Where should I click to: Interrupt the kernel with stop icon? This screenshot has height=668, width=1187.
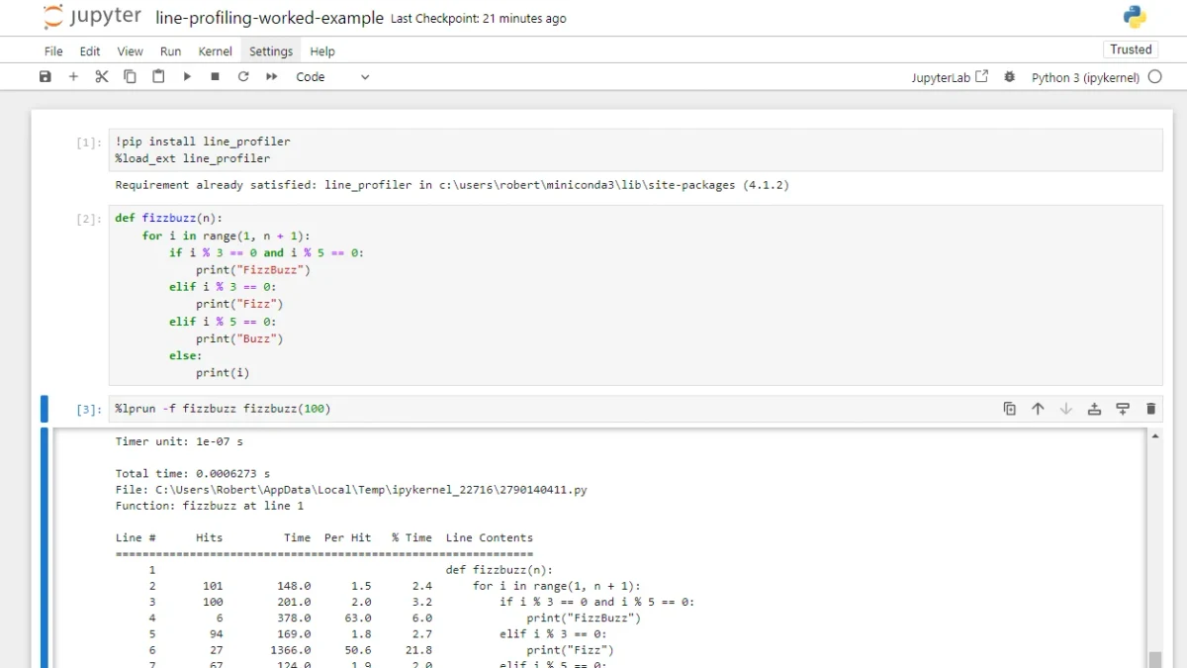[215, 77]
